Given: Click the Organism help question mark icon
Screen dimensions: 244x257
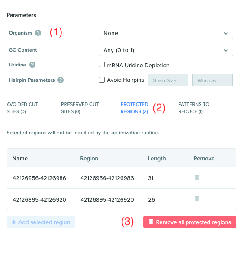Looking at the screenshot, I should [x=38, y=33].
